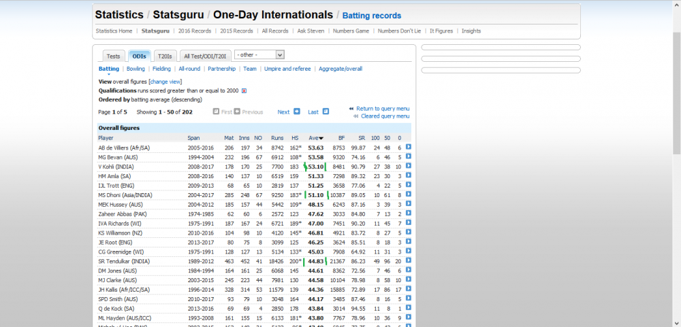This screenshot has width=681, height=327.
Task: Open V Kohli row arrow icon
Action: coord(408,166)
